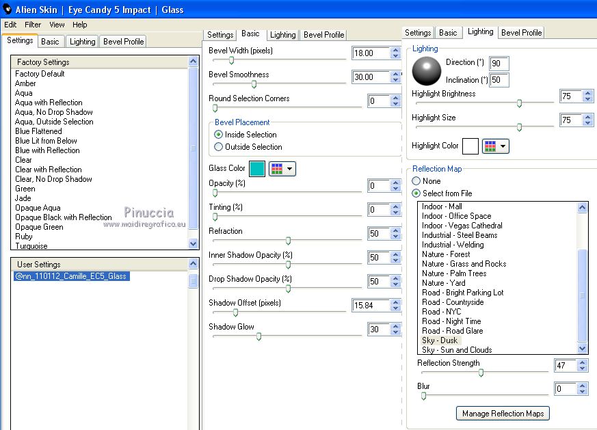Decrease Highlight Size spinner value
Image resolution: width=597 pixels, height=430 pixels.
click(588, 123)
